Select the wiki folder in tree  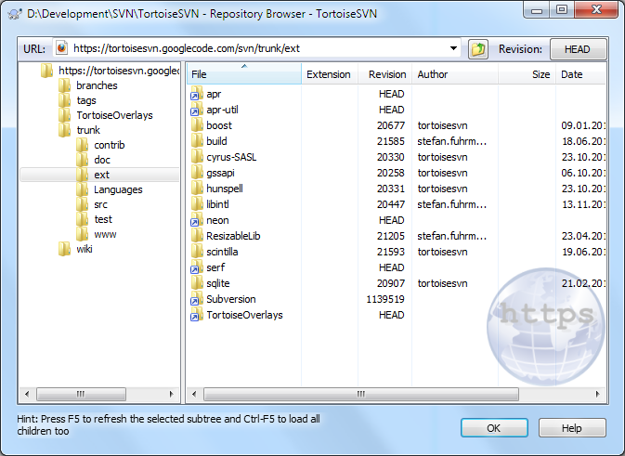84,249
